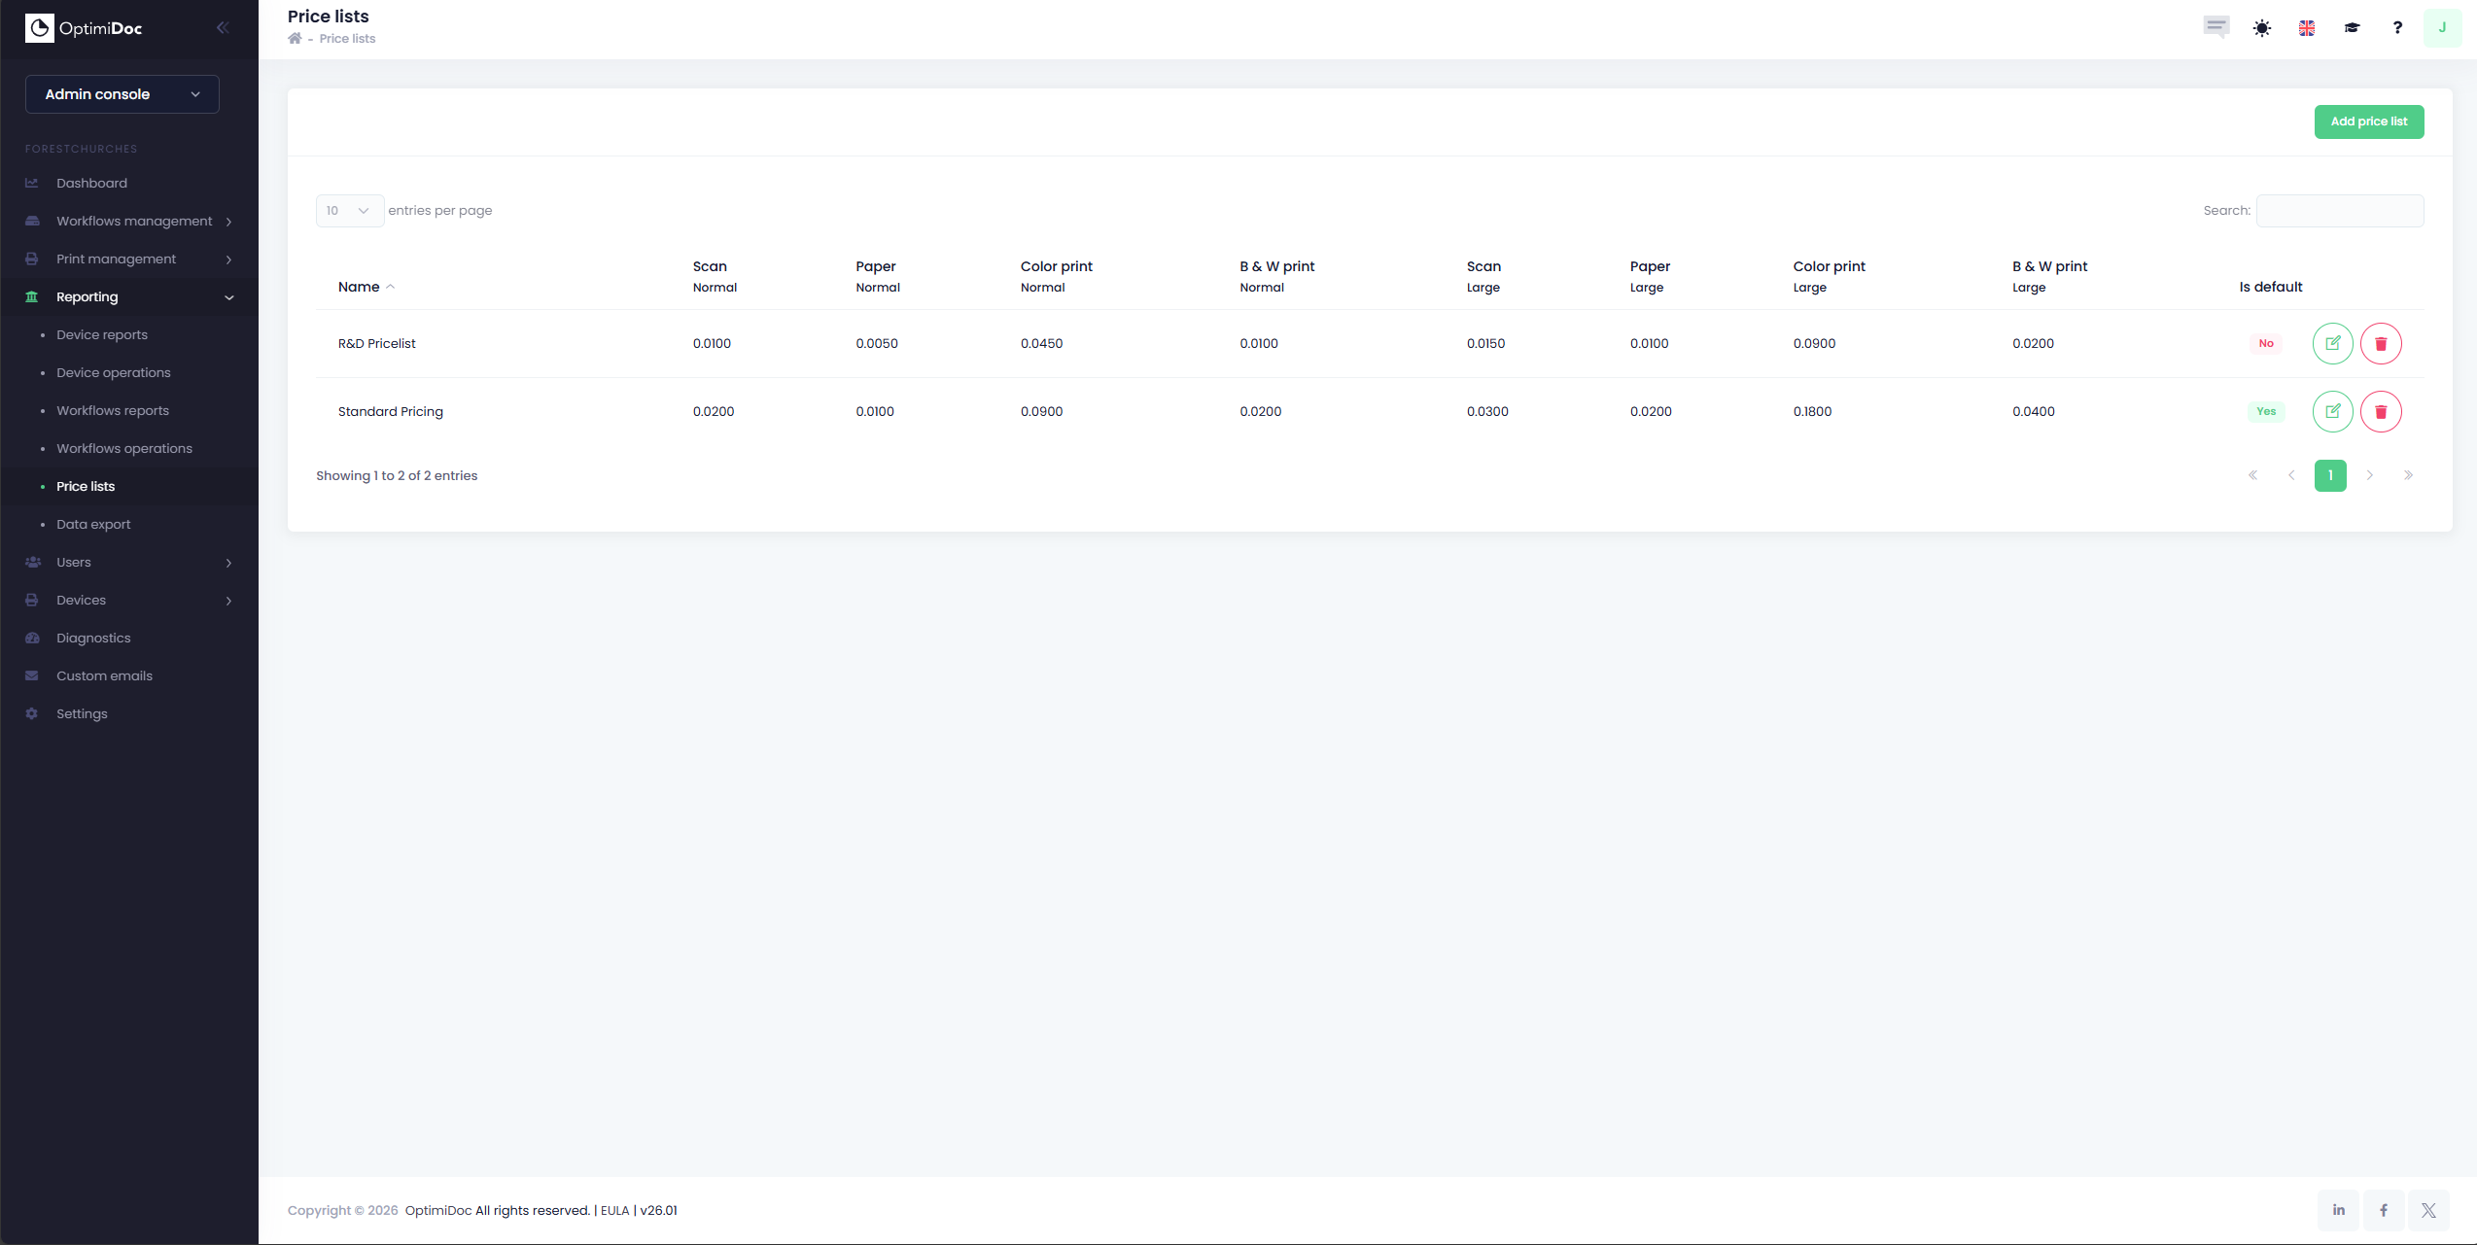Open entries per page dropdown
Viewport: 2477px width, 1245px height.
point(349,211)
